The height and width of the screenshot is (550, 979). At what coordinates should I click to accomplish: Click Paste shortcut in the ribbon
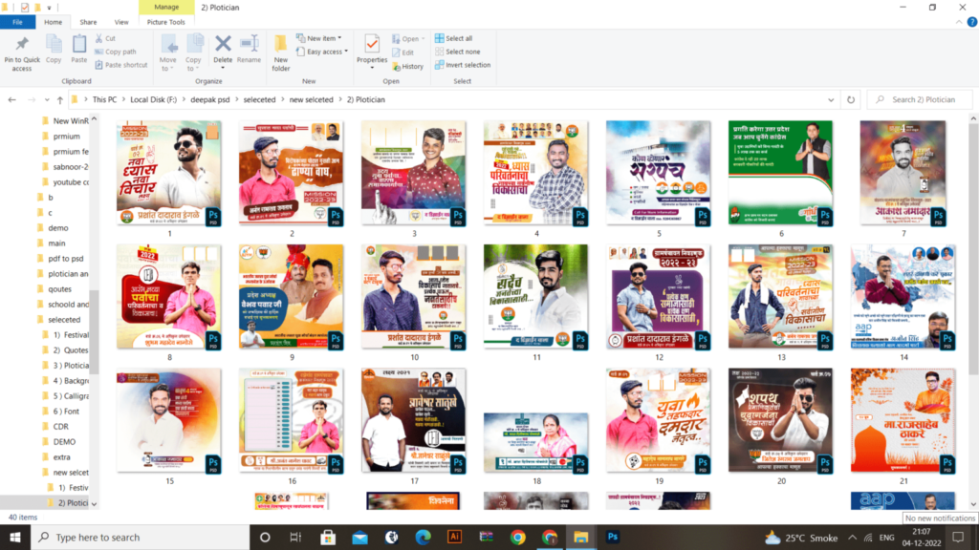[x=121, y=65]
